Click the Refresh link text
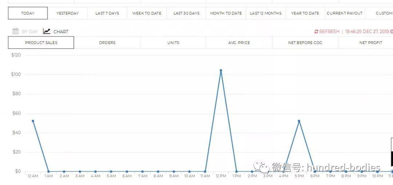 pyautogui.click(x=329, y=32)
